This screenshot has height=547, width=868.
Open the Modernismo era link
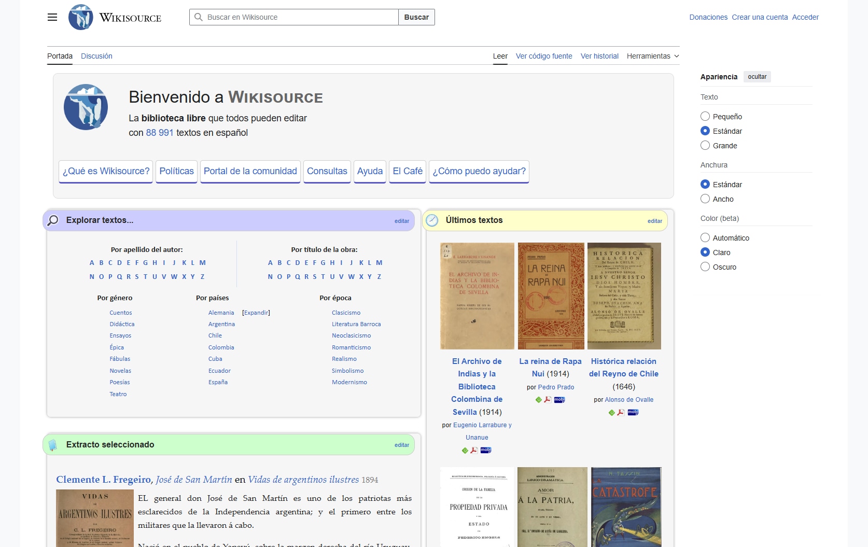pyautogui.click(x=349, y=382)
